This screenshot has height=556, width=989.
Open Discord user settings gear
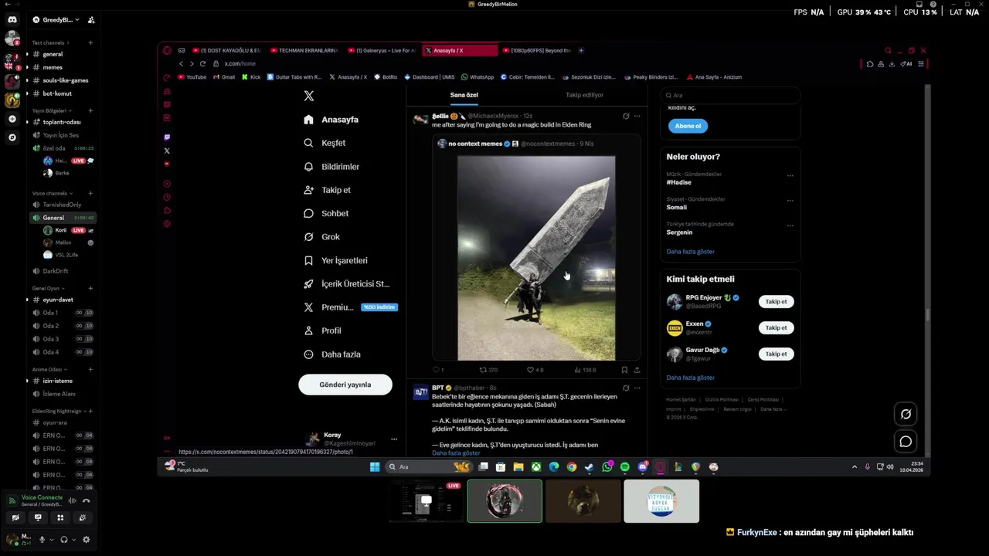pos(86,540)
